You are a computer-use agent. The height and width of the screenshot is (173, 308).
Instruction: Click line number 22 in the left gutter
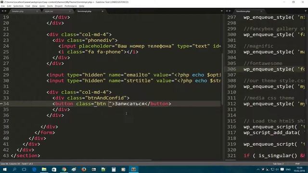point(6,35)
